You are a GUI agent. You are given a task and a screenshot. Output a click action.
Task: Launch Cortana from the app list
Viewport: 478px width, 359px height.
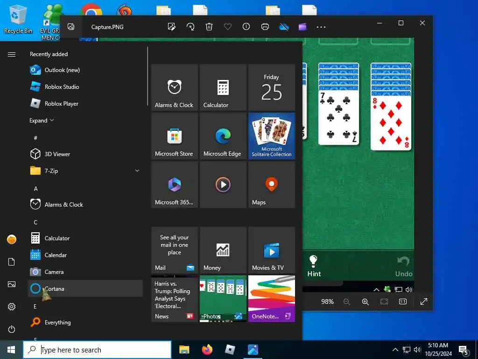pos(85,288)
